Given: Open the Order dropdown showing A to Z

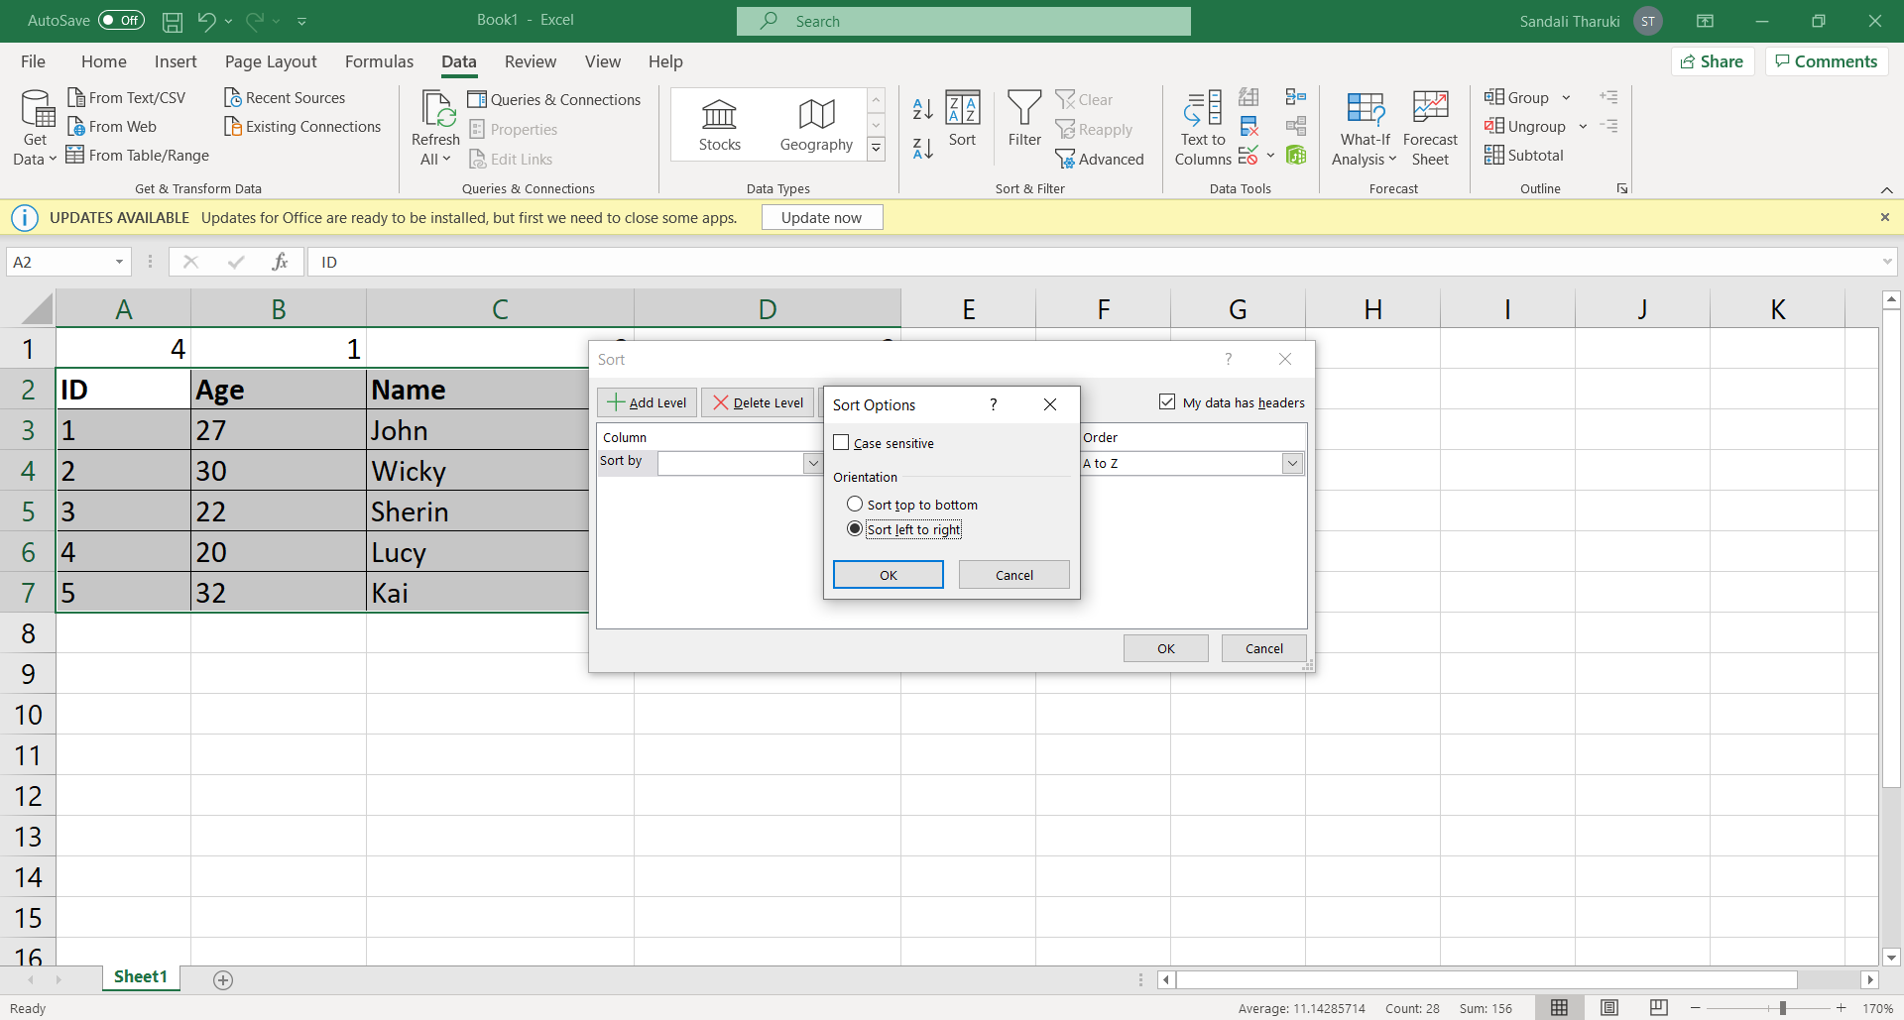Looking at the screenshot, I should [x=1292, y=463].
